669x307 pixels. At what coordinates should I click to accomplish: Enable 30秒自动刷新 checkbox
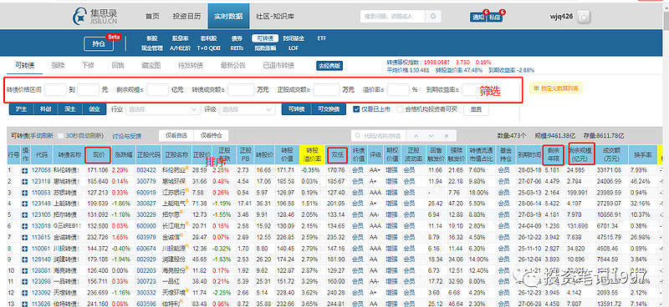pos(60,136)
